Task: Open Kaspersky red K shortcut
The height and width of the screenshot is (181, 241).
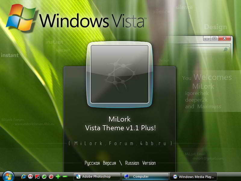Action: [37, 176]
